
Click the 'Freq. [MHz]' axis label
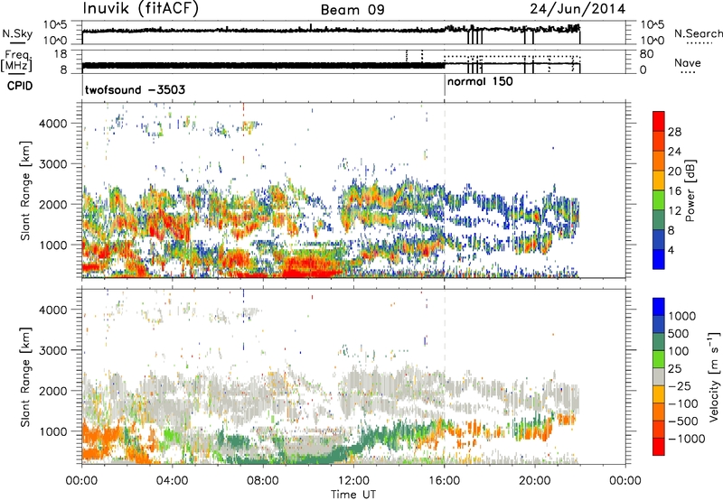tap(17, 60)
